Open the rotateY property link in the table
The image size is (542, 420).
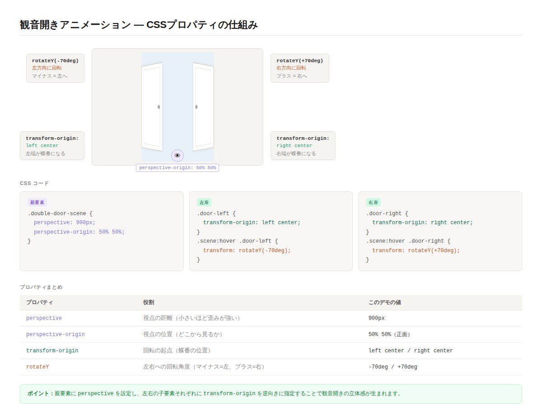(37, 367)
